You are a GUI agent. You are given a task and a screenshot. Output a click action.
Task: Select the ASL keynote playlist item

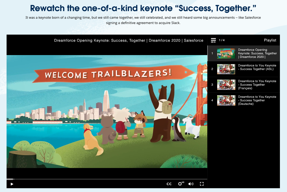click(x=244, y=69)
